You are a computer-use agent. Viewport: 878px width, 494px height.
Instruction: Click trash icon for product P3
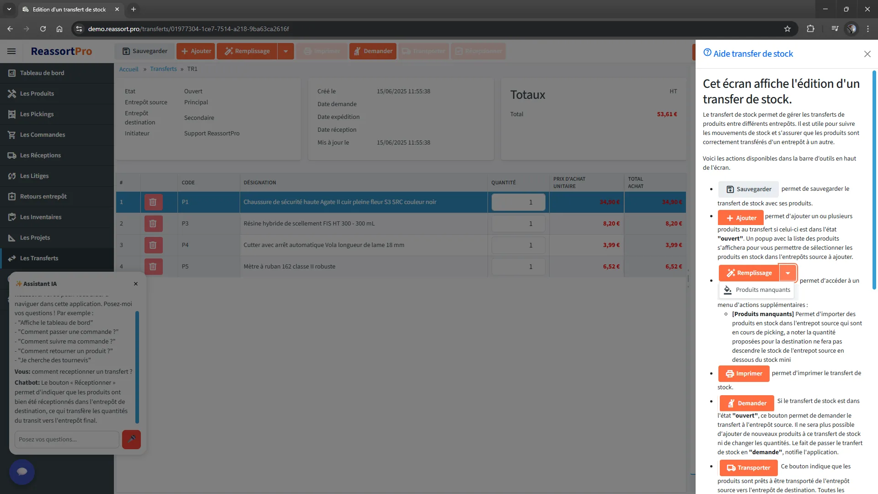pos(153,223)
